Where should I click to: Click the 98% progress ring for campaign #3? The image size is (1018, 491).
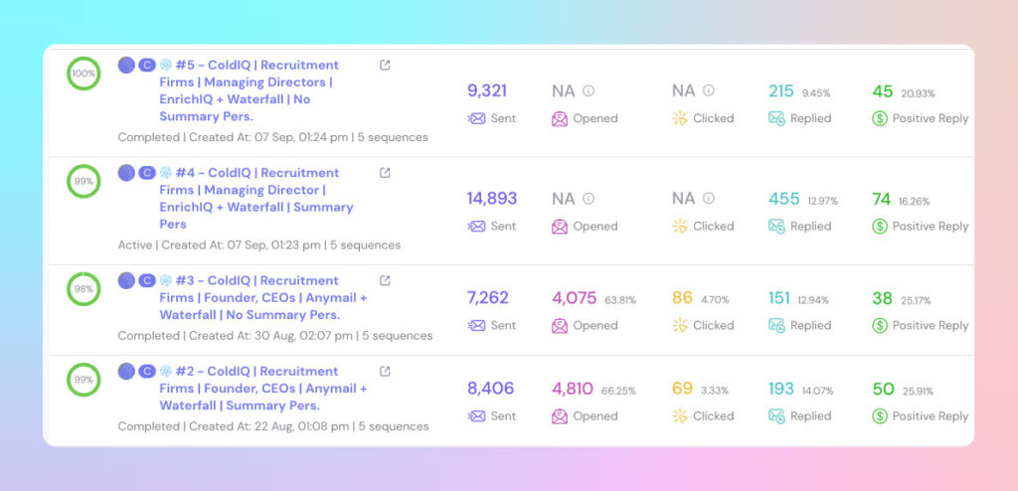84,289
